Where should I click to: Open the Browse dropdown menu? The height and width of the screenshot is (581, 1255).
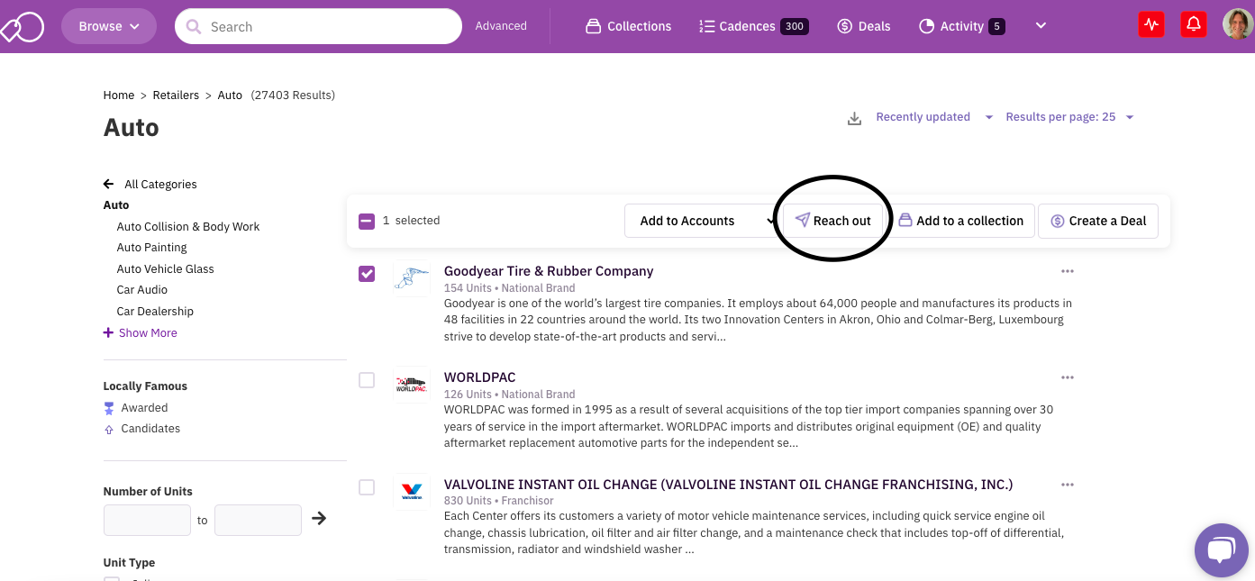[109, 26]
